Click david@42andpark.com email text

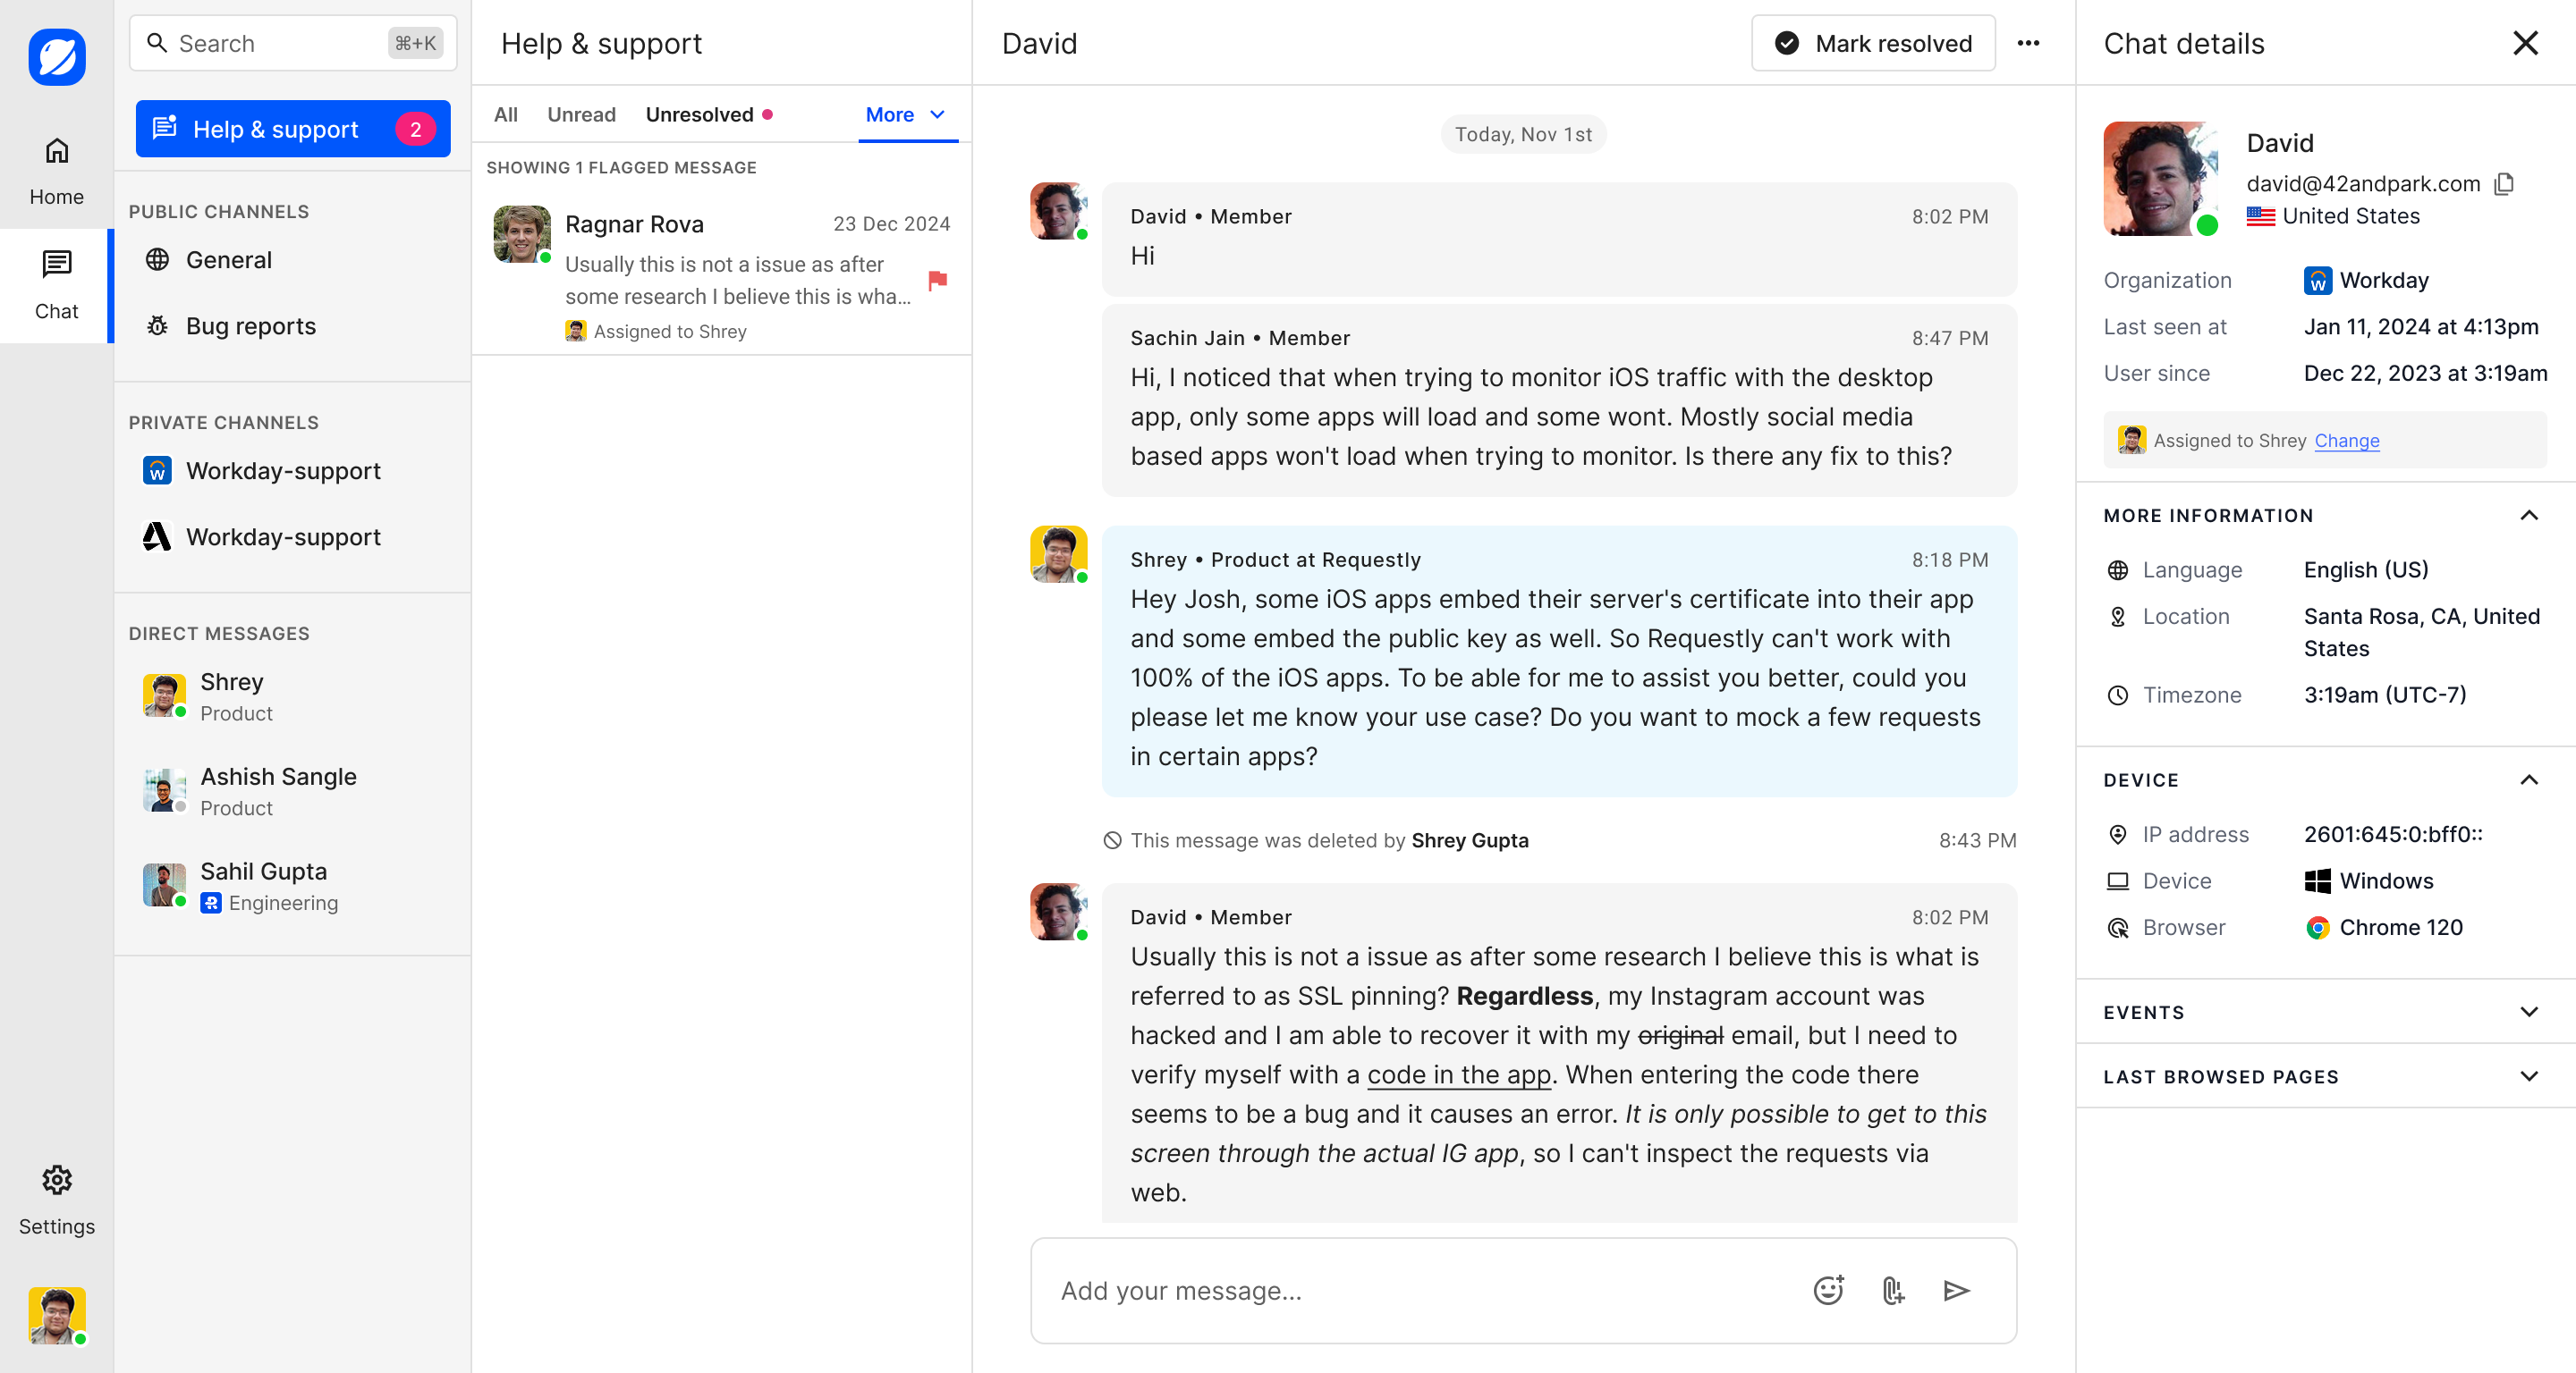pos(2363,184)
